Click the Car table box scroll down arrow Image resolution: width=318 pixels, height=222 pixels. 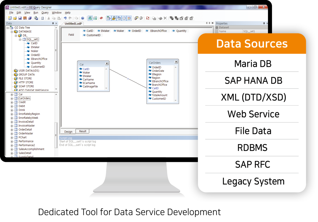click(x=106, y=88)
